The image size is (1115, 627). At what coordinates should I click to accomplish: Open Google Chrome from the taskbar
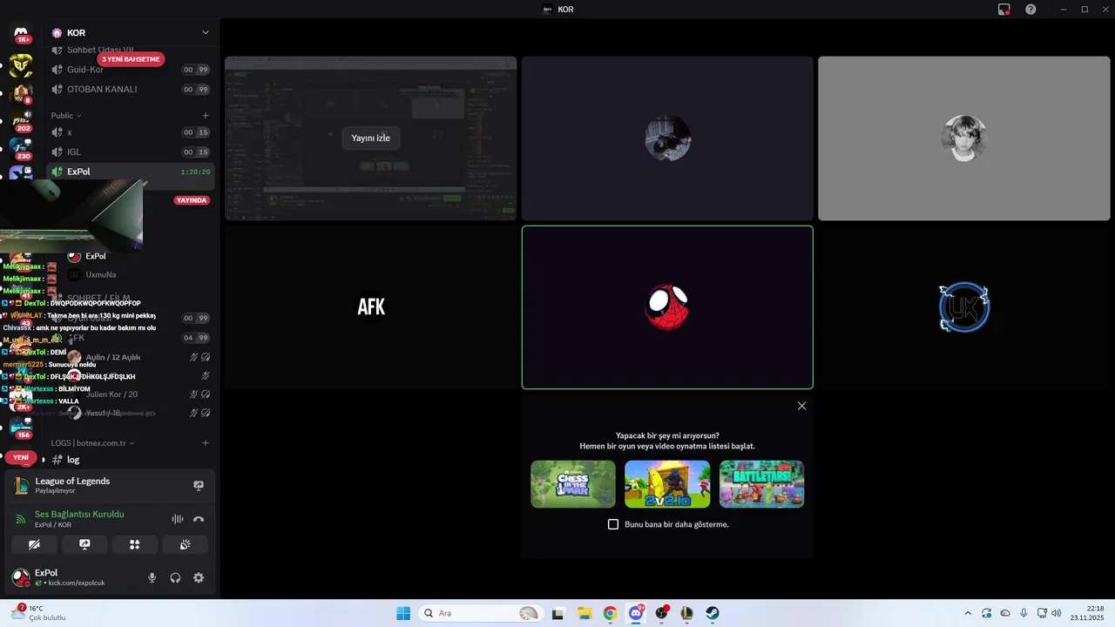(x=610, y=613)
